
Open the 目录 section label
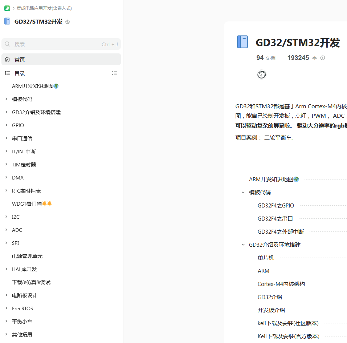[20, 73]
